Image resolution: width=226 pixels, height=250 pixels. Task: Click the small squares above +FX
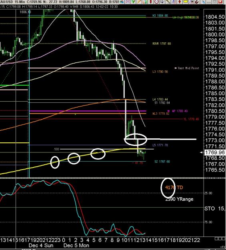click(x=220, y=239)
